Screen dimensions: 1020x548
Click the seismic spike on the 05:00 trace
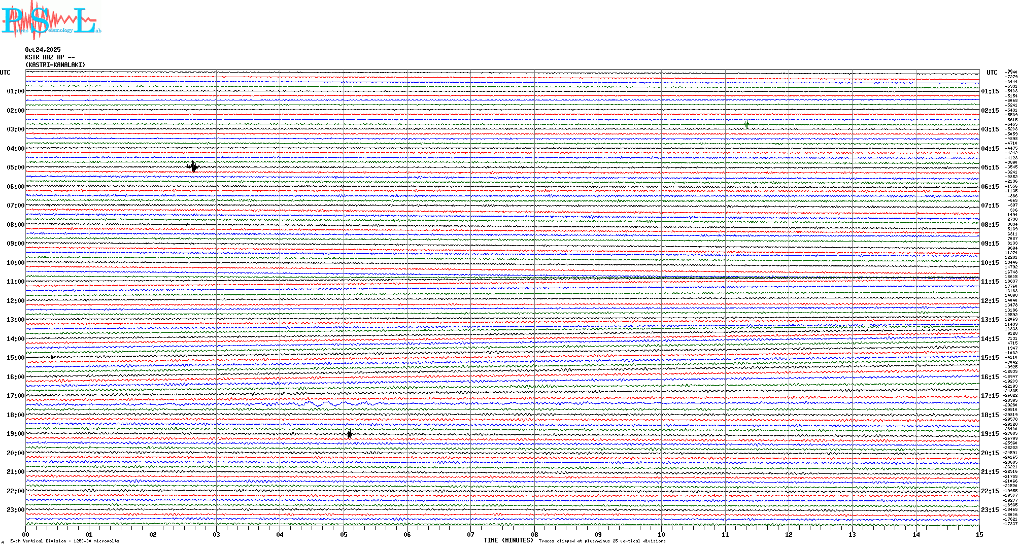193,167
